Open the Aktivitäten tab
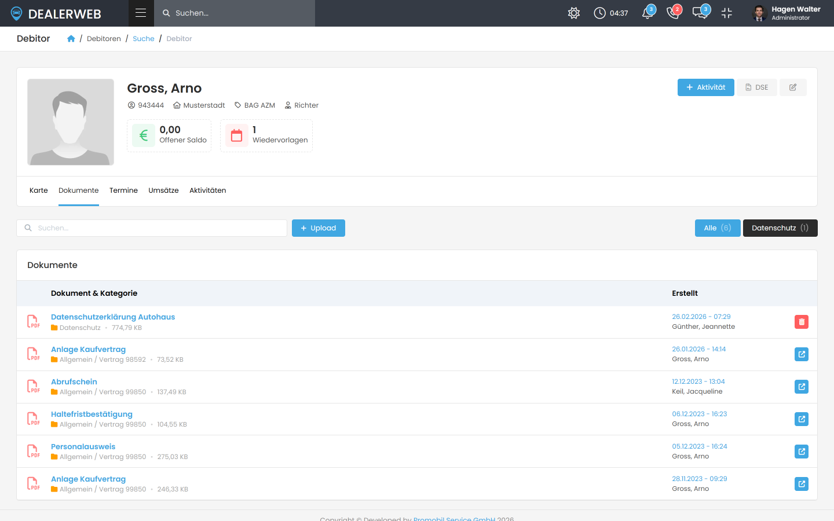 tap(208, 190)
